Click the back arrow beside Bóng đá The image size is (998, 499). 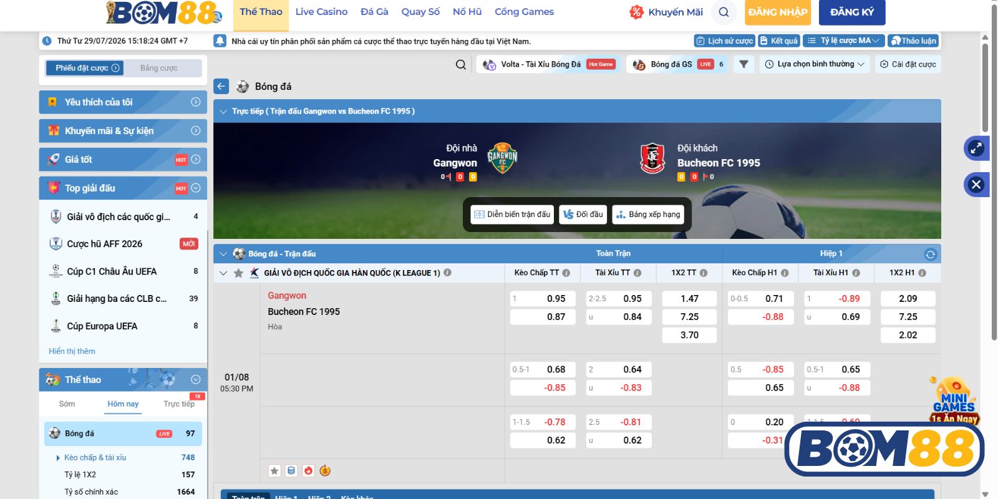tap(221, 86)
